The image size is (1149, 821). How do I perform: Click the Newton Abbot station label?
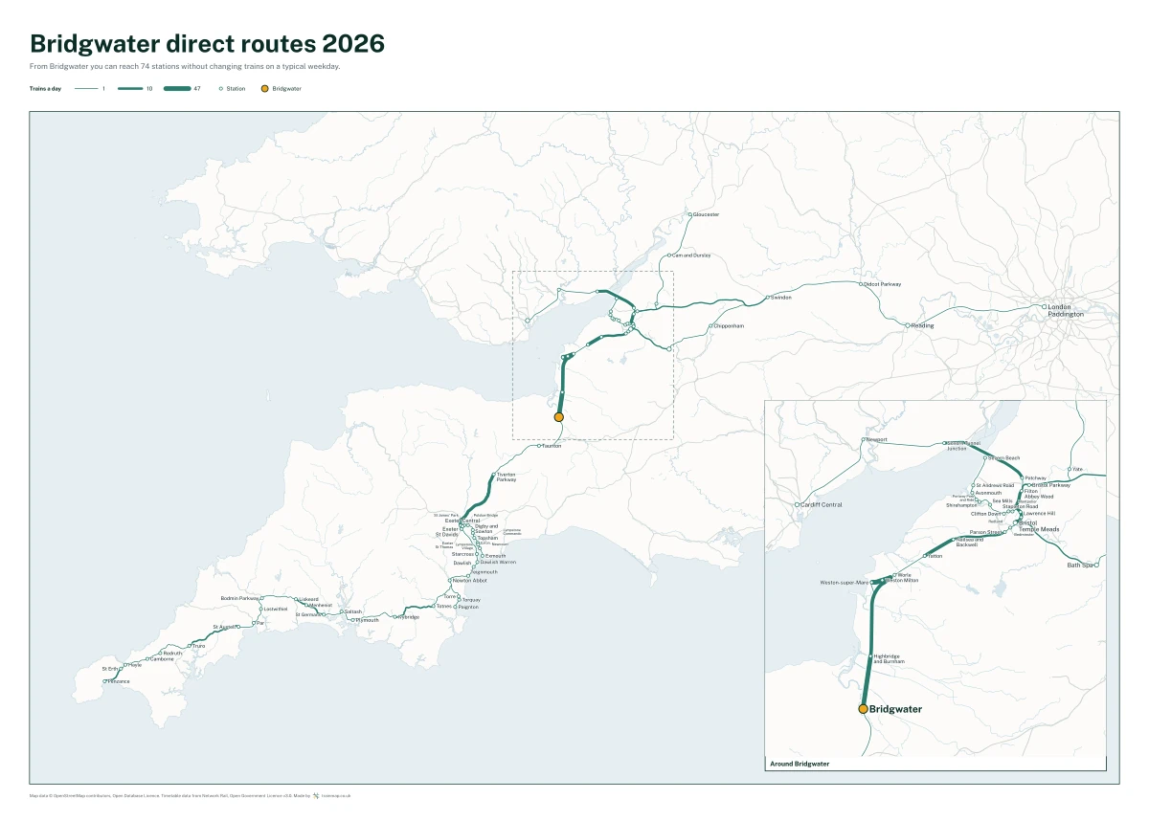point(470,580)
